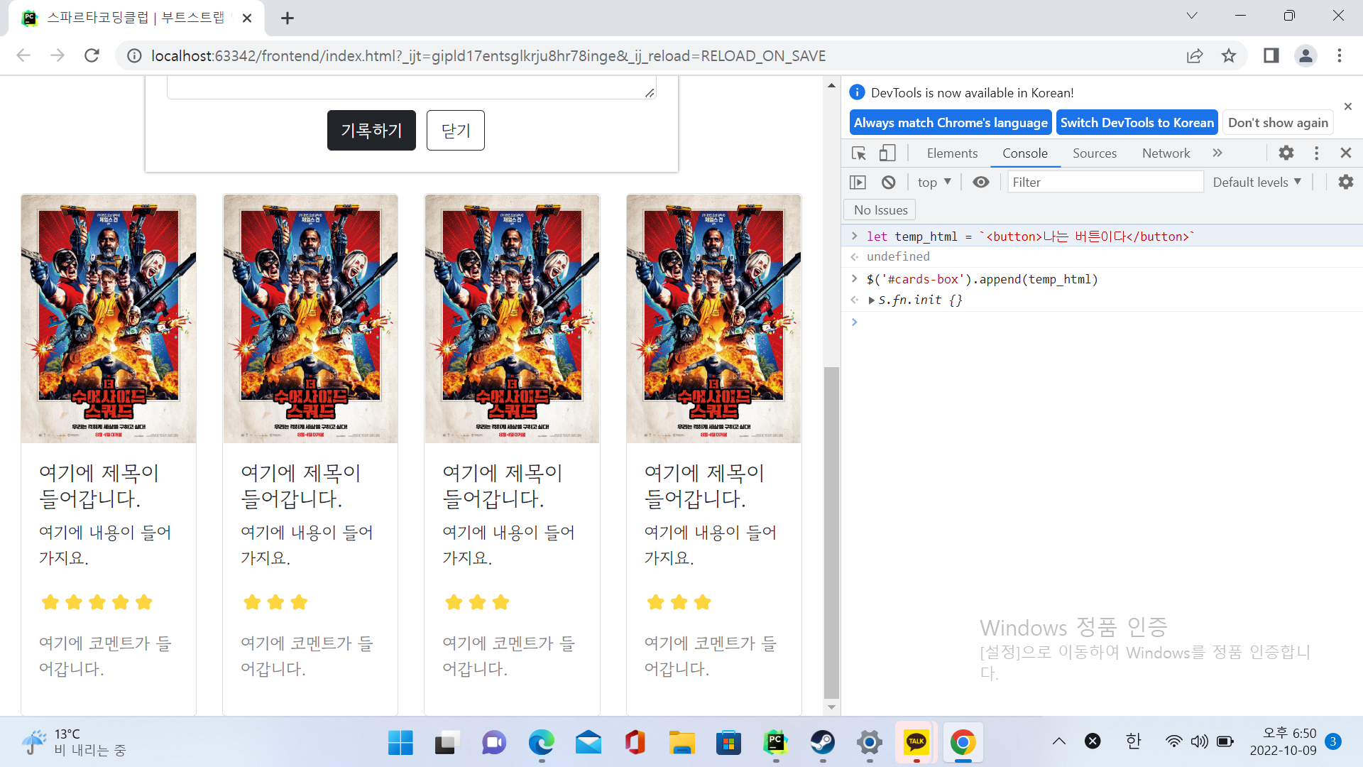Viewport: 1363px width, 767px height.
Task: Reload the current page
Action: click(x=92, y=55)
